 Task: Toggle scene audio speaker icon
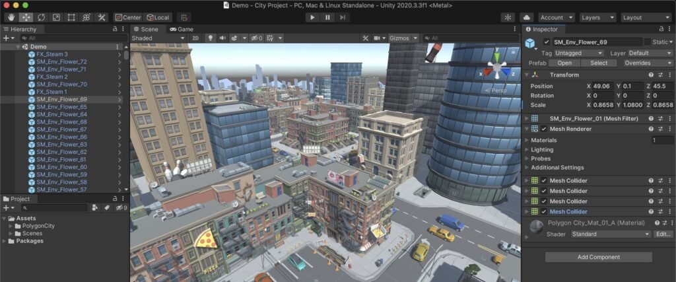[222, 38]
